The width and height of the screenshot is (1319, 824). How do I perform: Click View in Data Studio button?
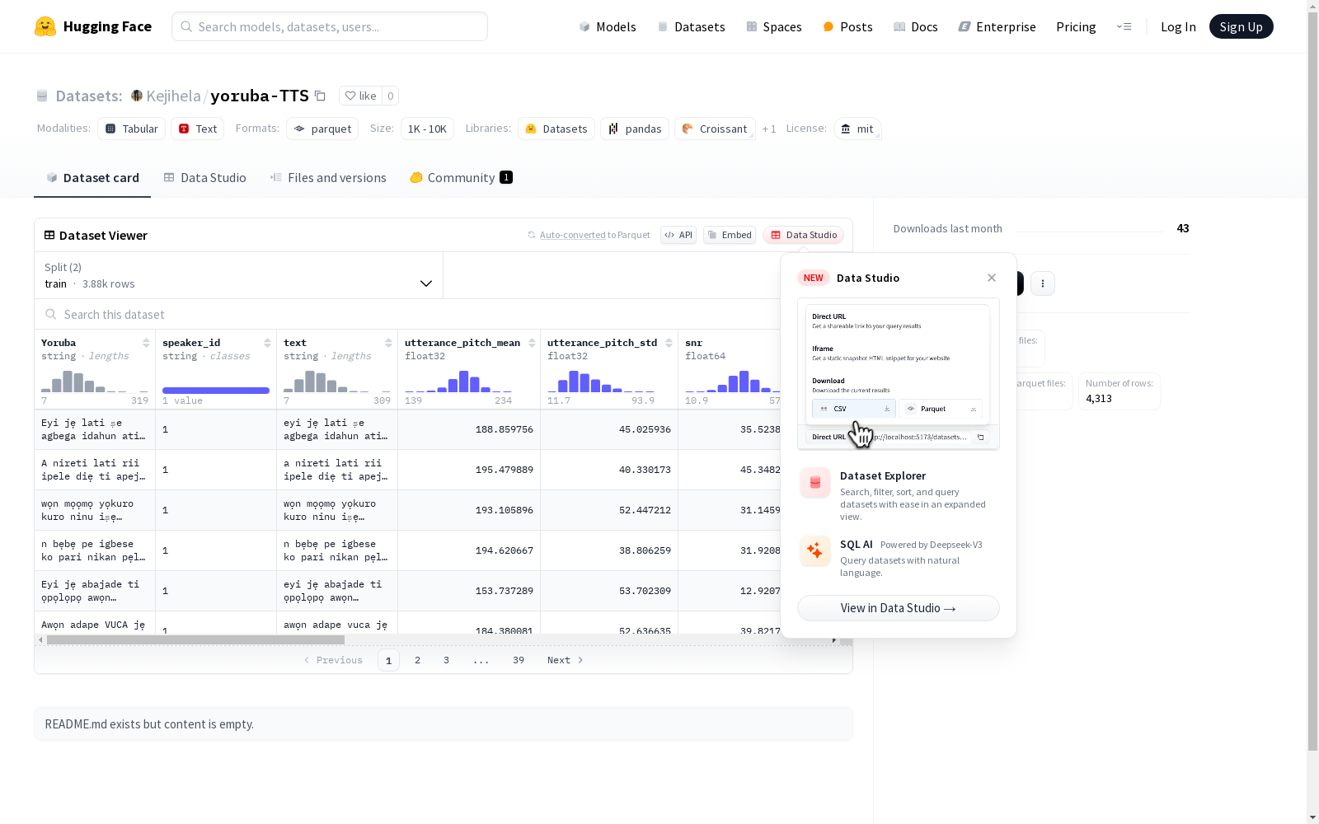(x=899, y=608)
